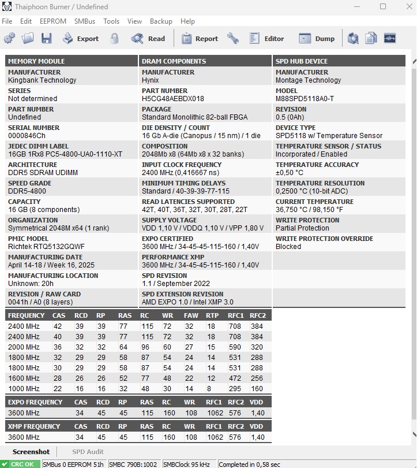Open the Edit menu
The image size is (417, 468).
point(26,21)
